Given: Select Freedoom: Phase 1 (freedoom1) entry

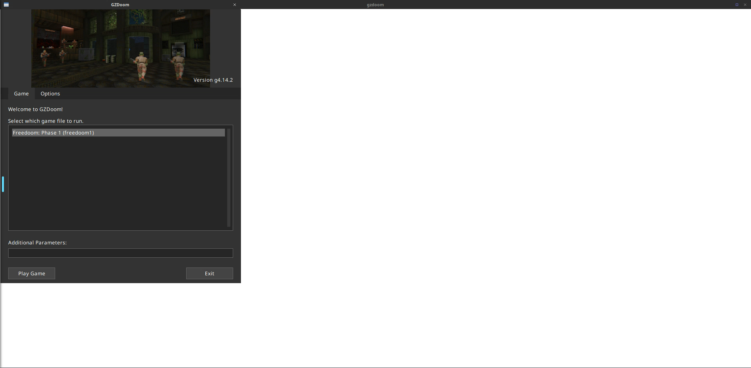Looking at the screenshot, I should point(119,133).
